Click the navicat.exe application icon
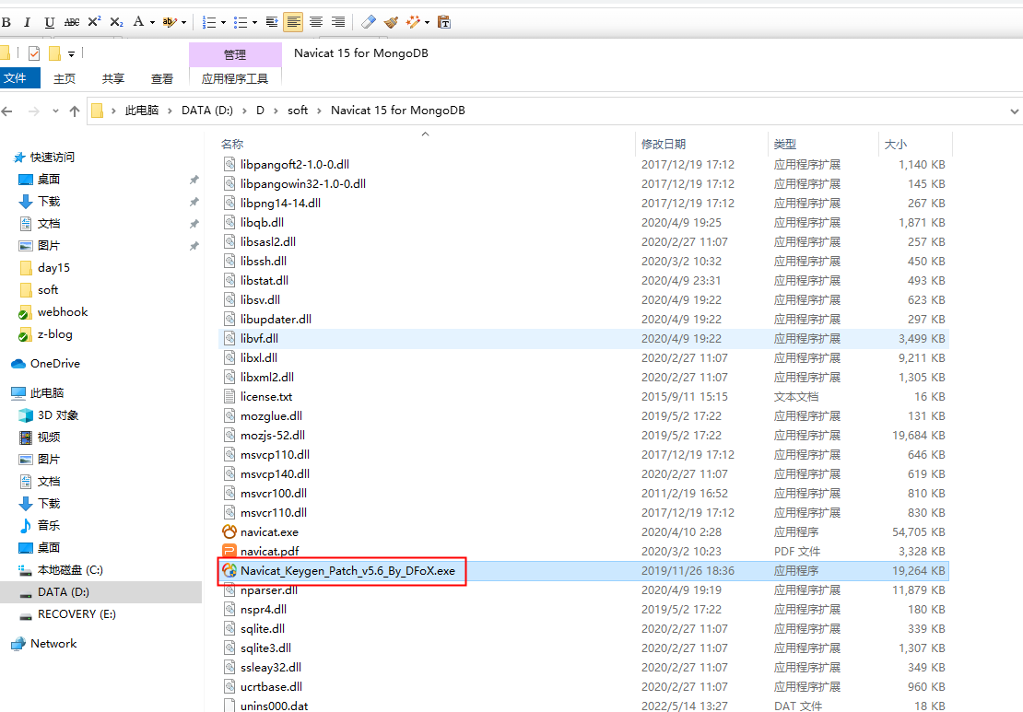The image size is (1023, 712). (x=229, y=532)
